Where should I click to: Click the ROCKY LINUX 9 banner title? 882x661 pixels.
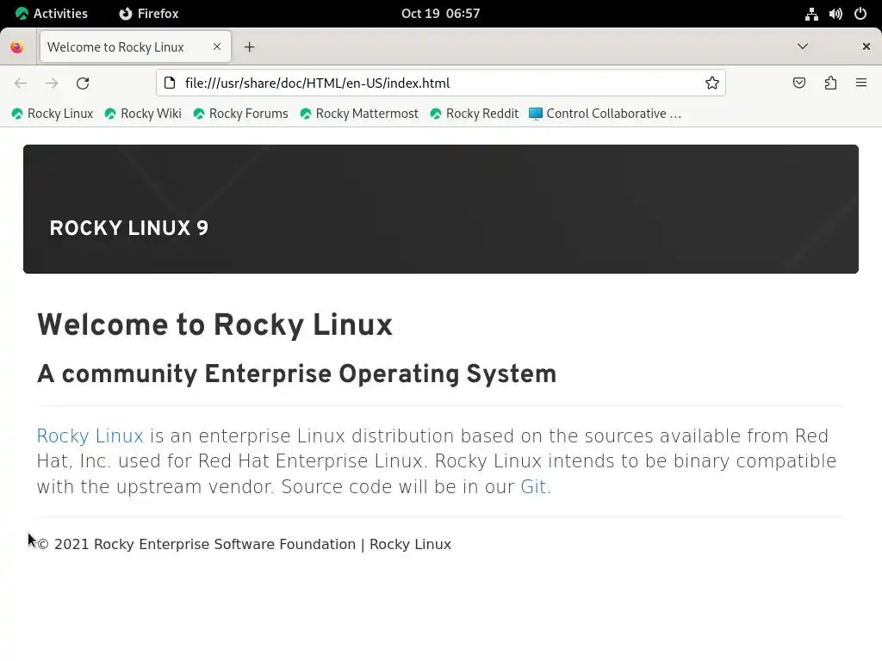point(129,228)
